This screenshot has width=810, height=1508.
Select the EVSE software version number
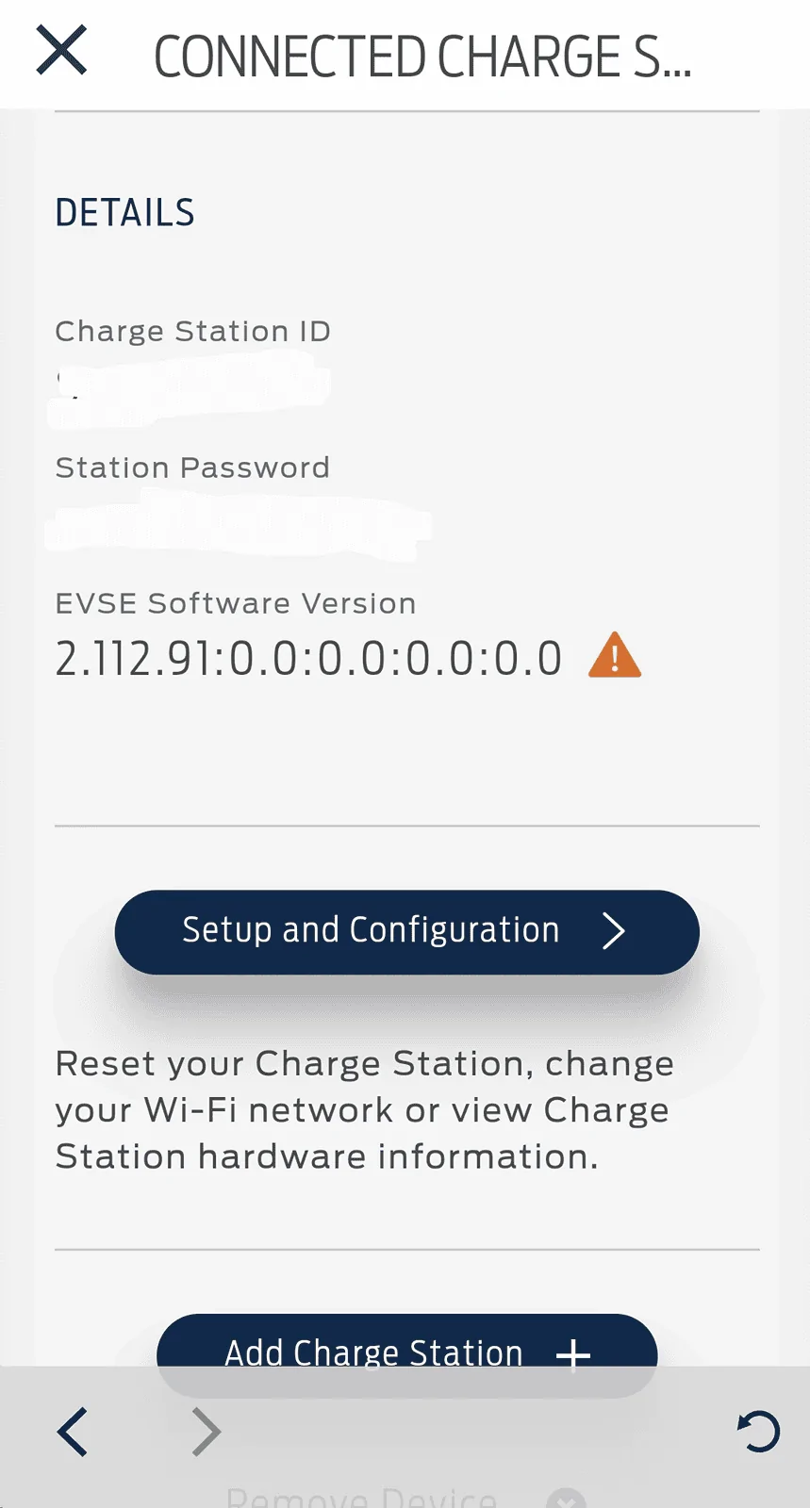308,658
